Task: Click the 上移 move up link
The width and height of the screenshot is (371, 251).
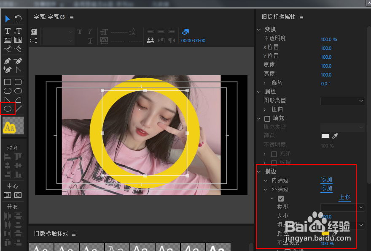Action: coord(345,197)
